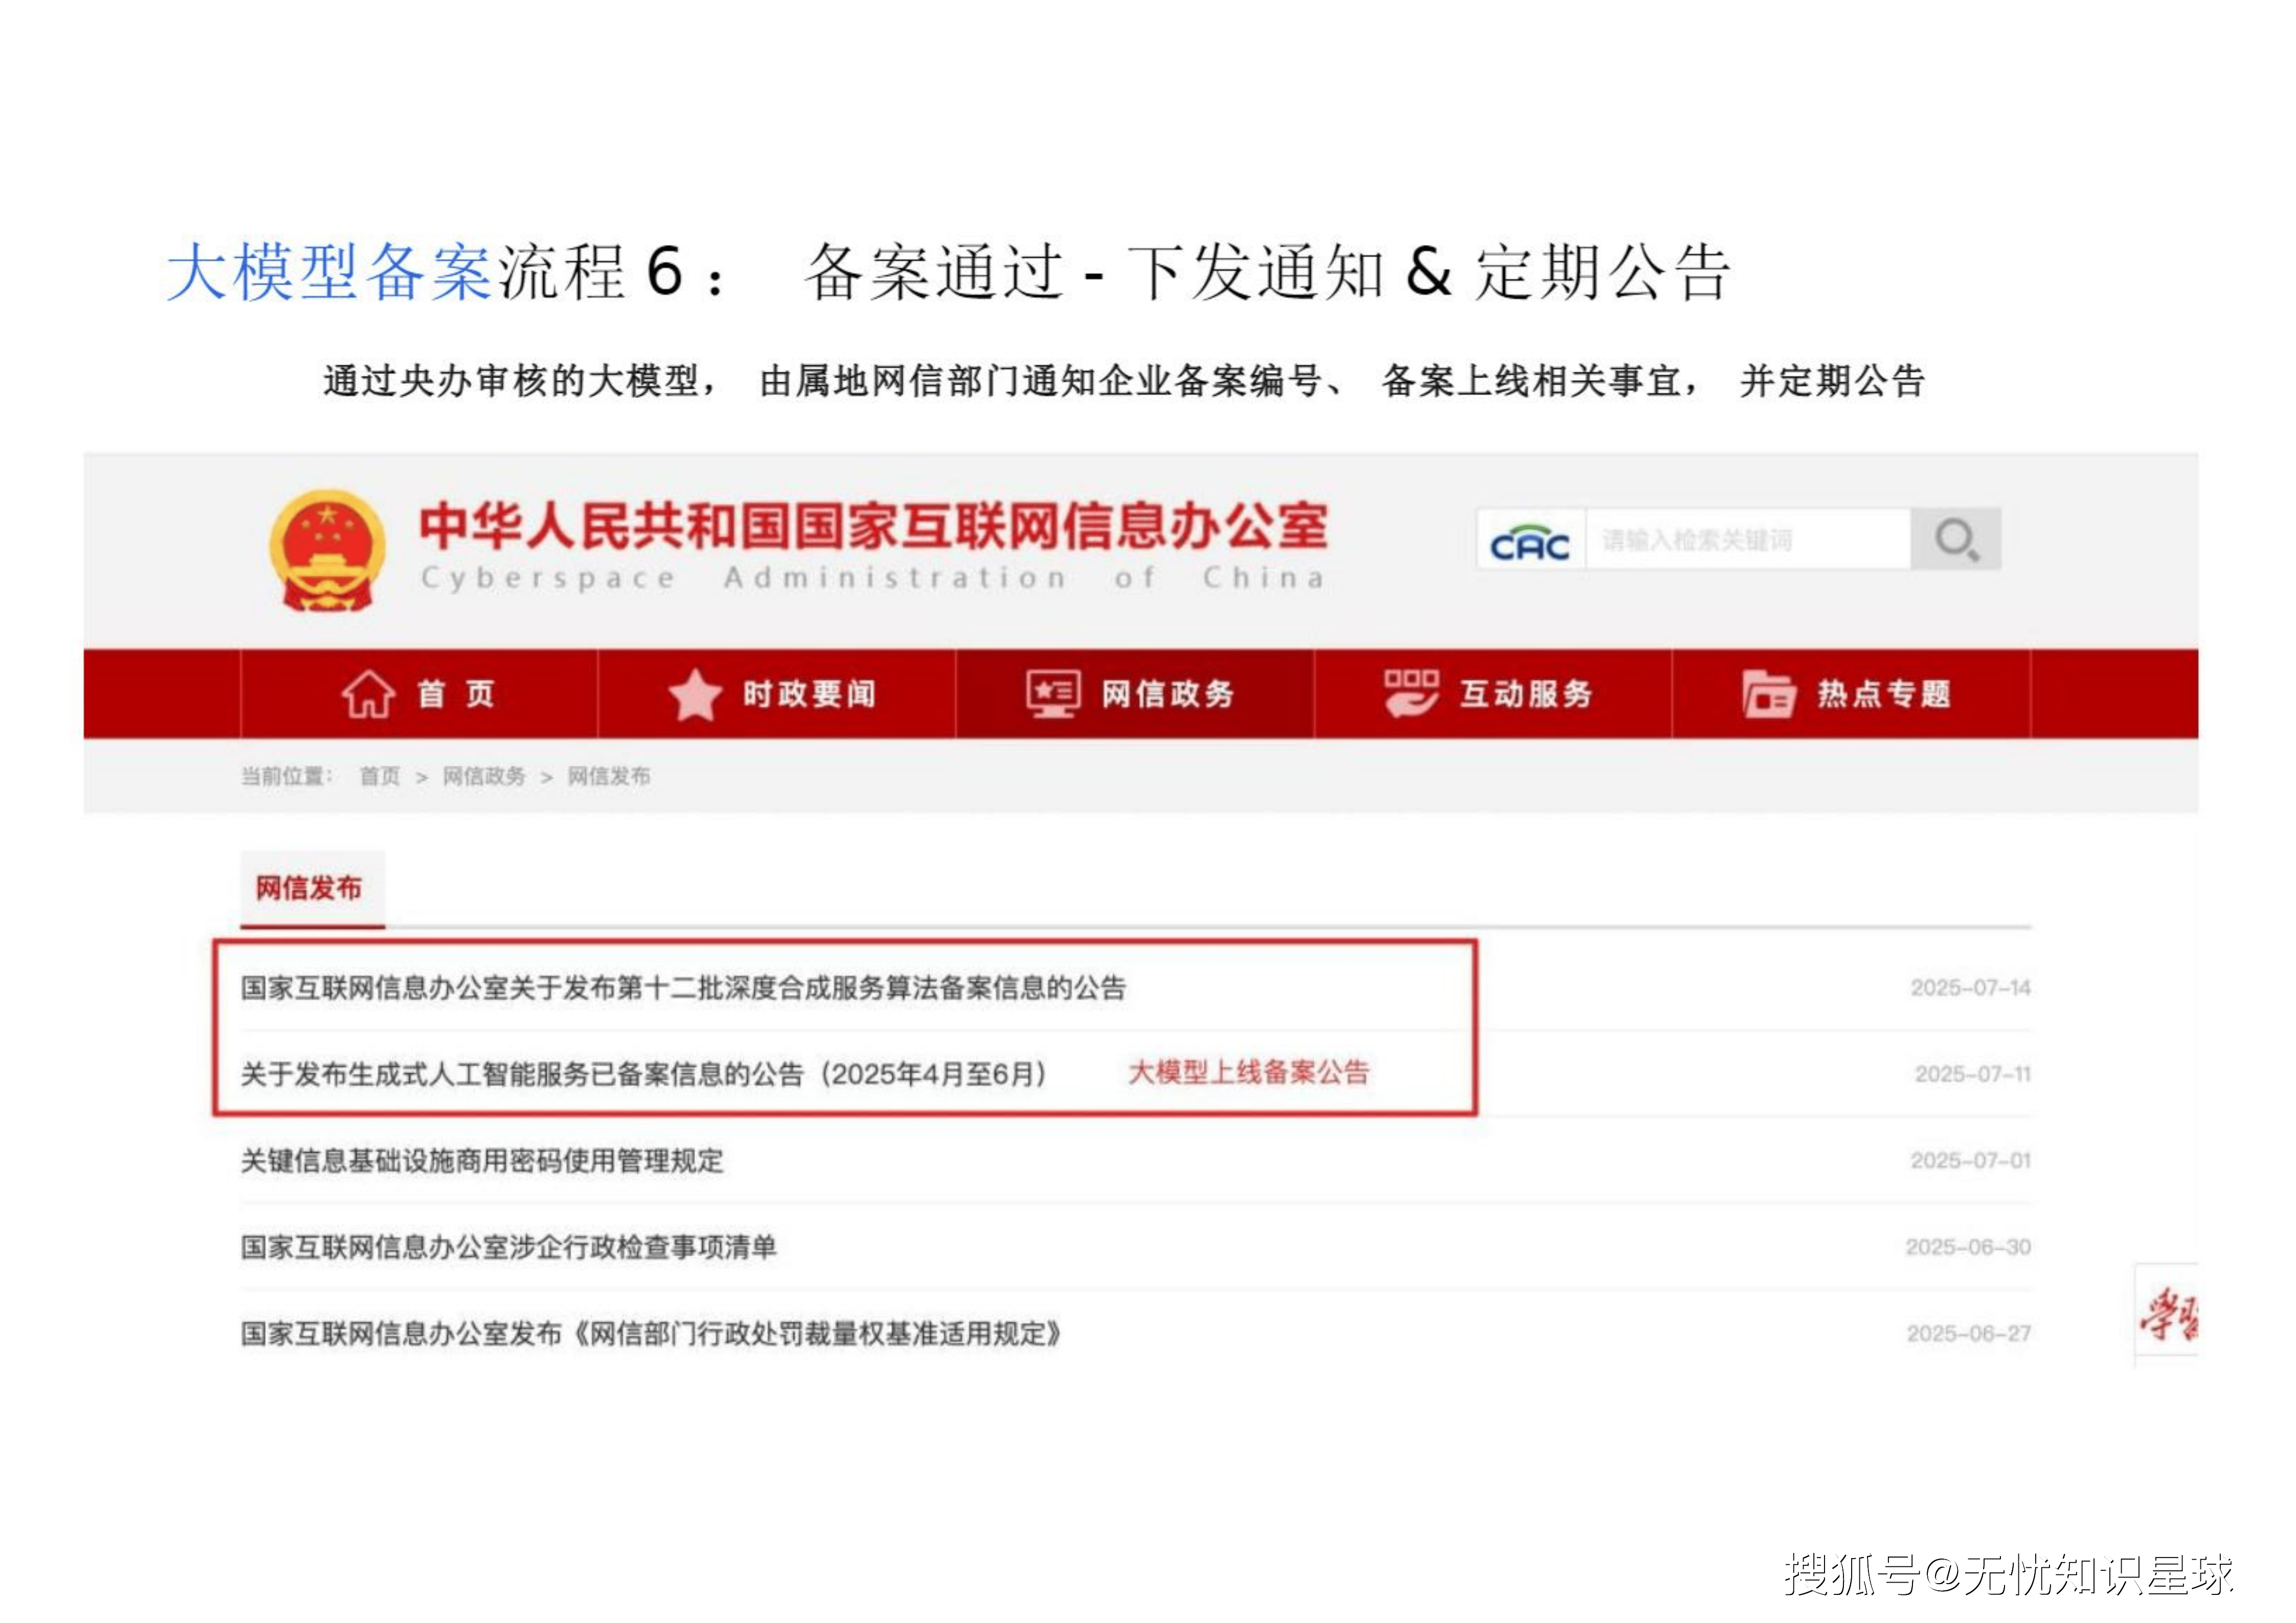Screen dimensions: 2296x1623
Task: Open the 第十二批深度合成服务算法备案 announcement
Action: pyautogui.click(x=683, y=989)
